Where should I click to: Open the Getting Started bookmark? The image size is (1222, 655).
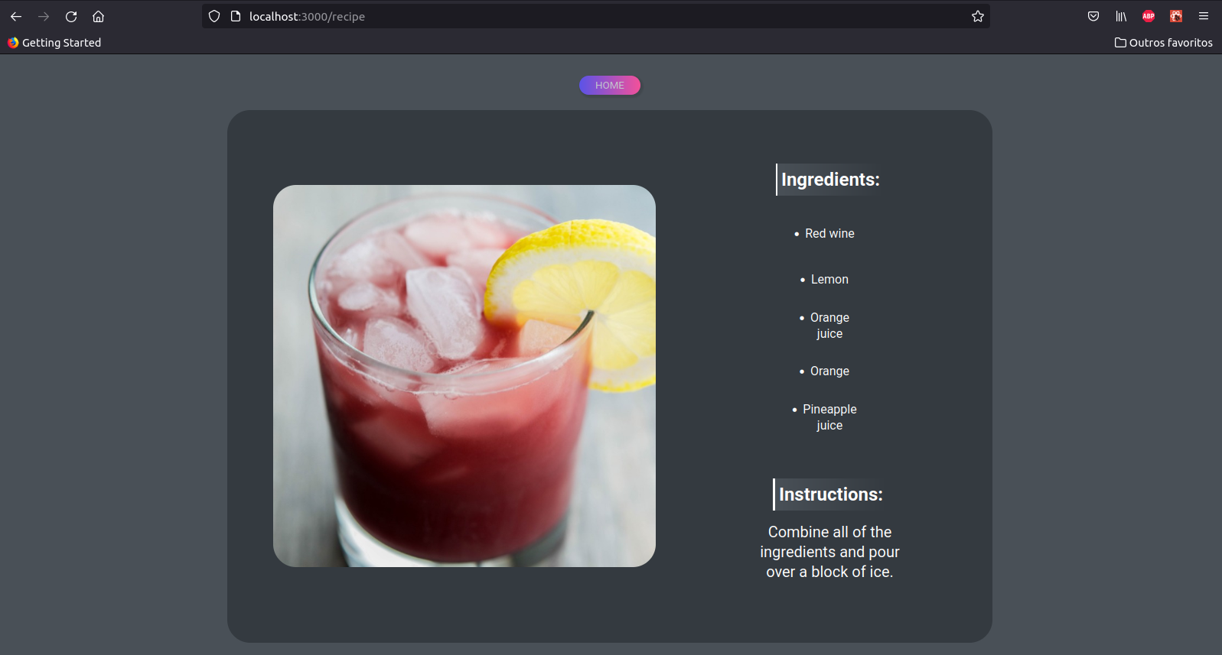click(x=54, y=43)
